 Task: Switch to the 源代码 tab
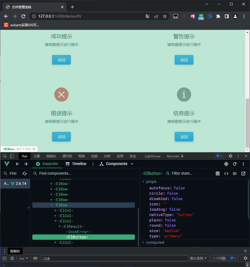coord(67,156)
